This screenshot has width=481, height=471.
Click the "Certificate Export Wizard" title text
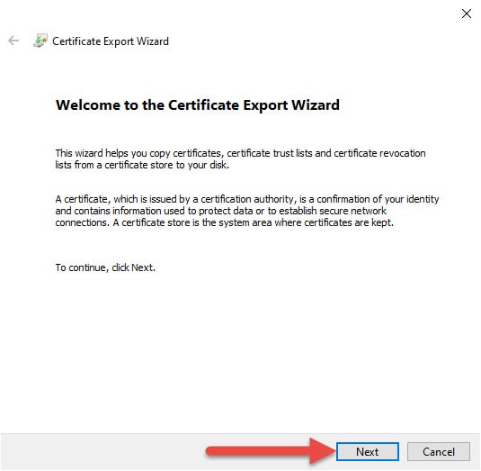(111, 41)
